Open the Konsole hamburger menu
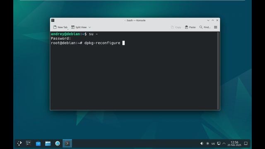The image size is (265, 149). tap(216, 27)
